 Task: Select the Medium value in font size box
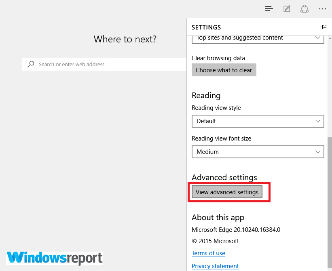pyautogui.click(x=207, y=152)
